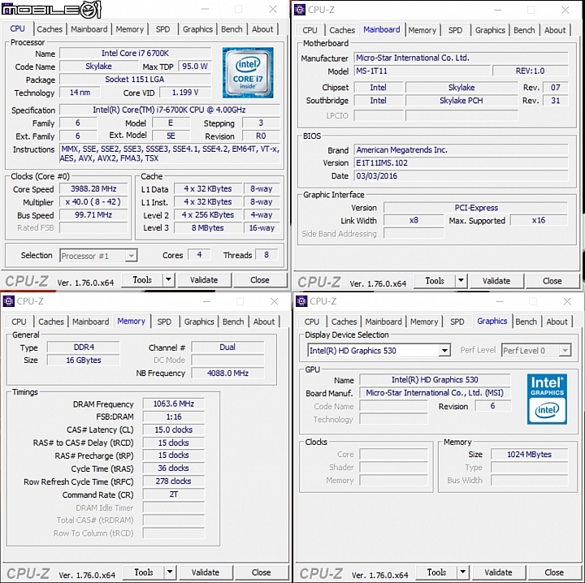Click CPU-Z app icon in Memory window title

point(8,300)
